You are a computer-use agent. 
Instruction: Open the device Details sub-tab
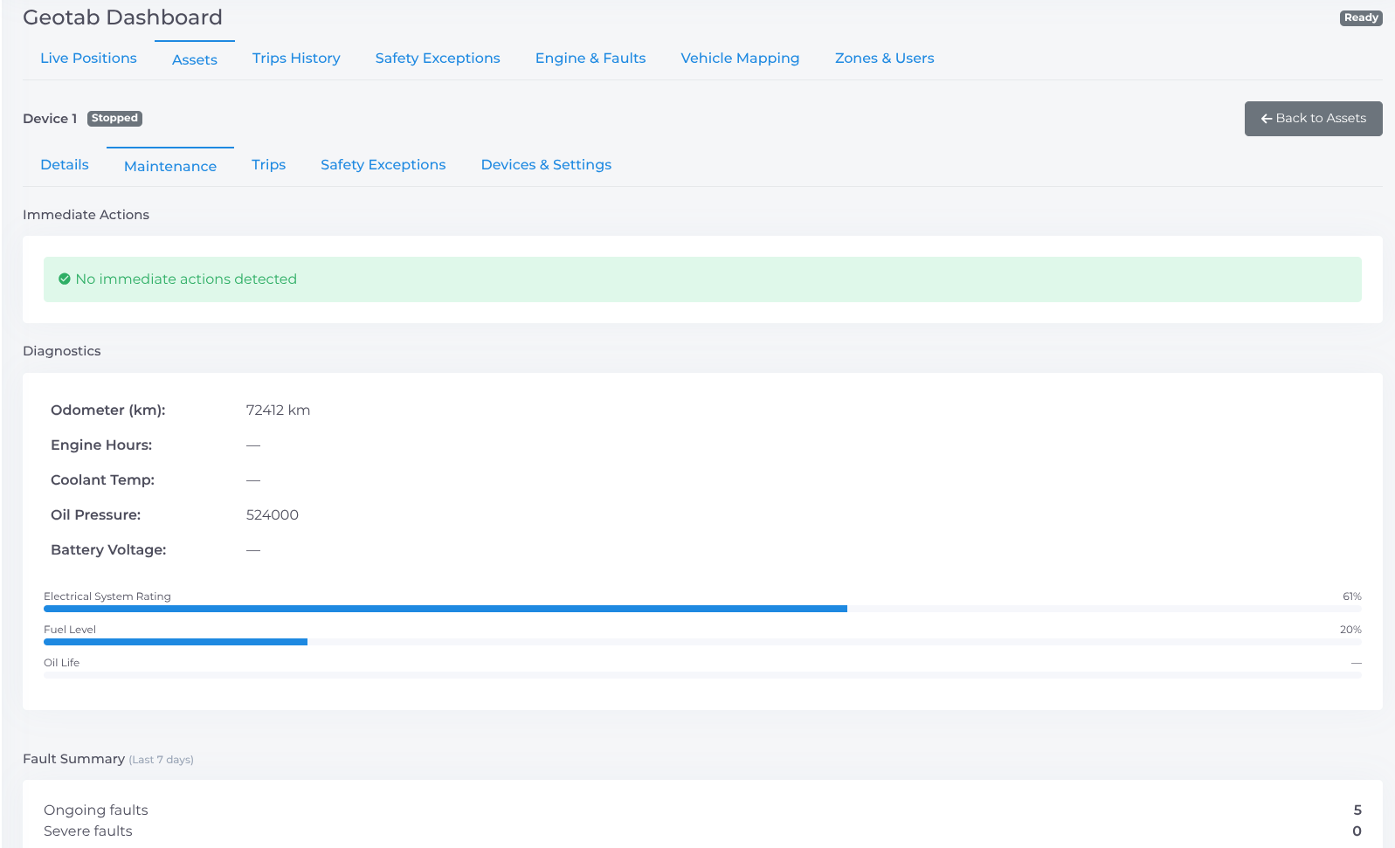(x=65, y=165)
